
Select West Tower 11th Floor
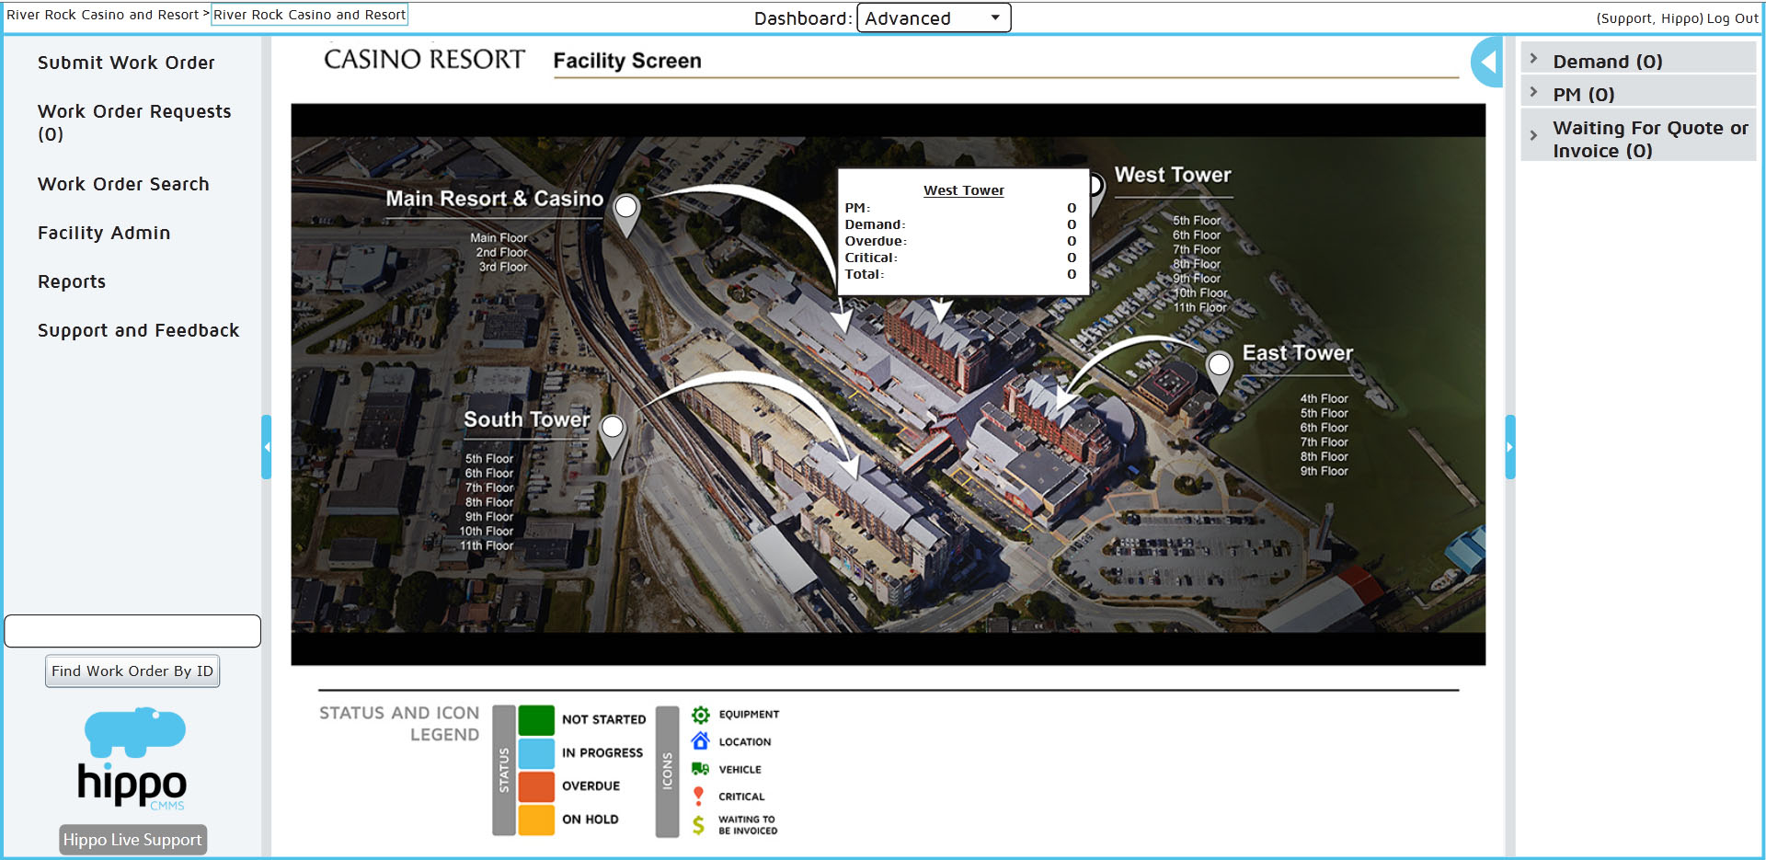tap(1199, 307)
